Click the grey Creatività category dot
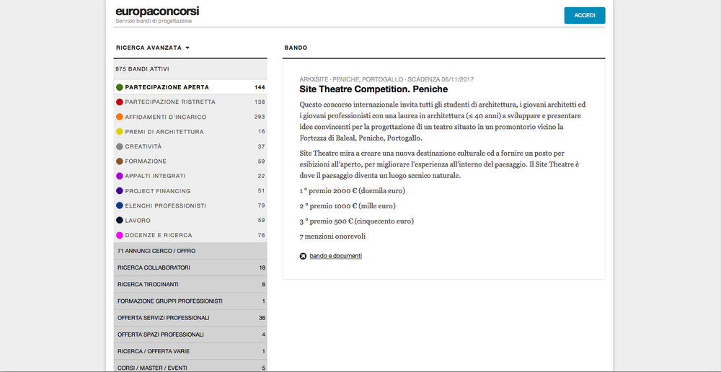This screenshot has width=721, height=372. pyautogui.click(x=119, y=146)
